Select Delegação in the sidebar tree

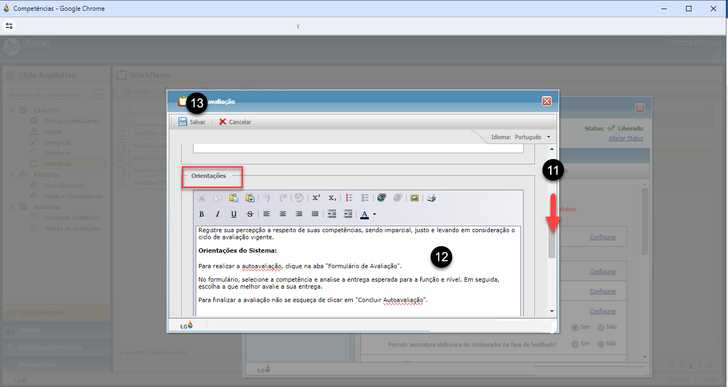tap(58, 142)
